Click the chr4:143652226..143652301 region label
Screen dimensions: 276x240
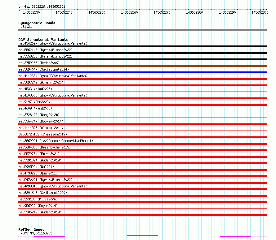tap(42, 7)
